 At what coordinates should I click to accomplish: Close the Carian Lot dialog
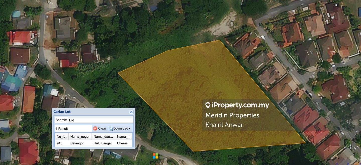[131, 112]
